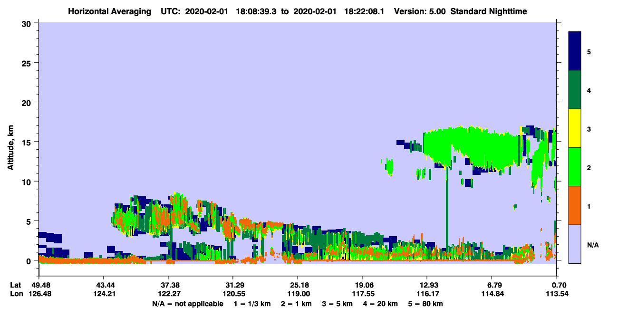Click the '1 = 1/3 km' legend entry
The image size is (618, 317).
(252, 304)
